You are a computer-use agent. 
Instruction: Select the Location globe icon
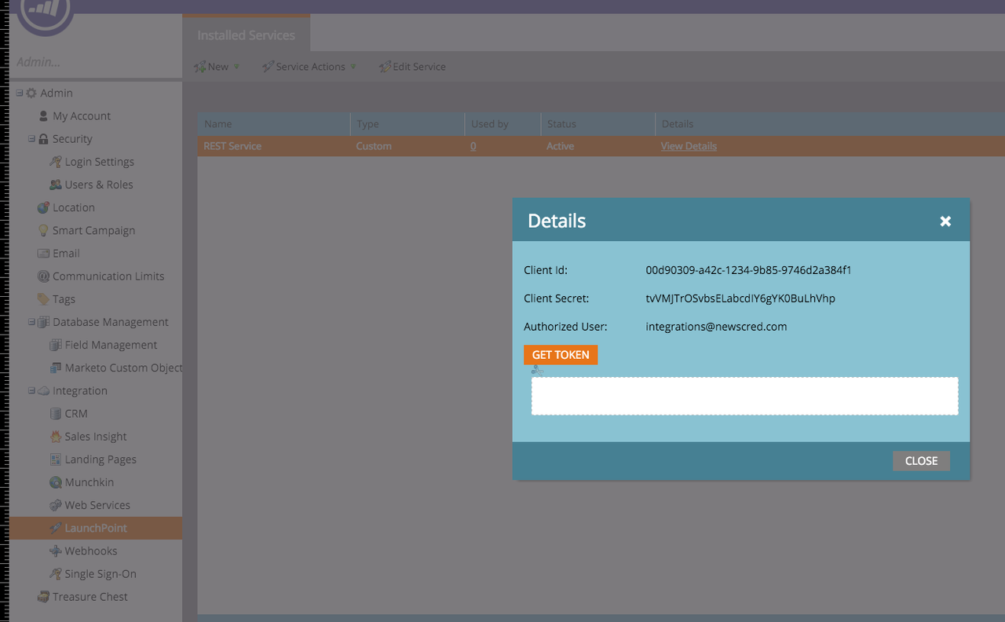(42, 207)
